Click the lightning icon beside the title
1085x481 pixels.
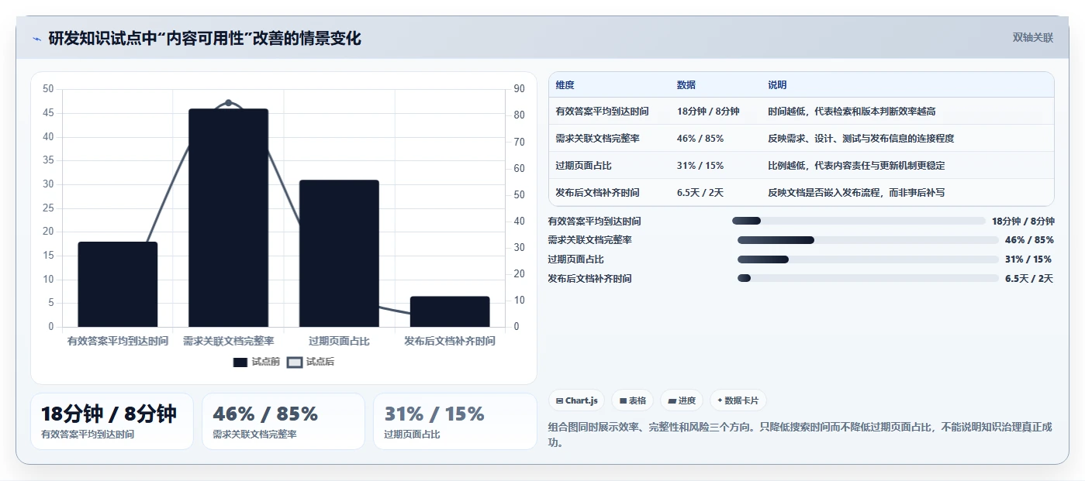(36, 39)
